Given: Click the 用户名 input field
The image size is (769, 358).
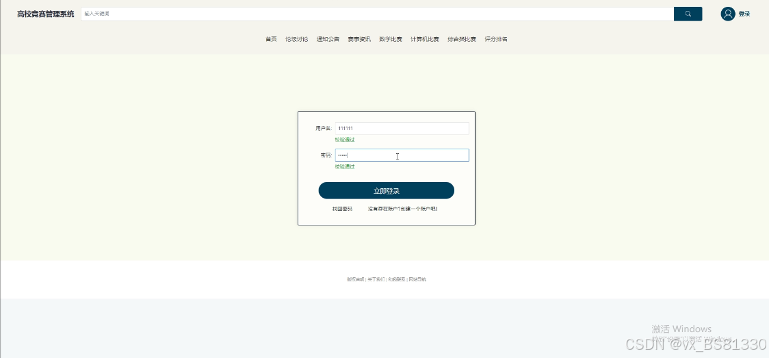Looking at the screenshot, I should click(402, 129).
